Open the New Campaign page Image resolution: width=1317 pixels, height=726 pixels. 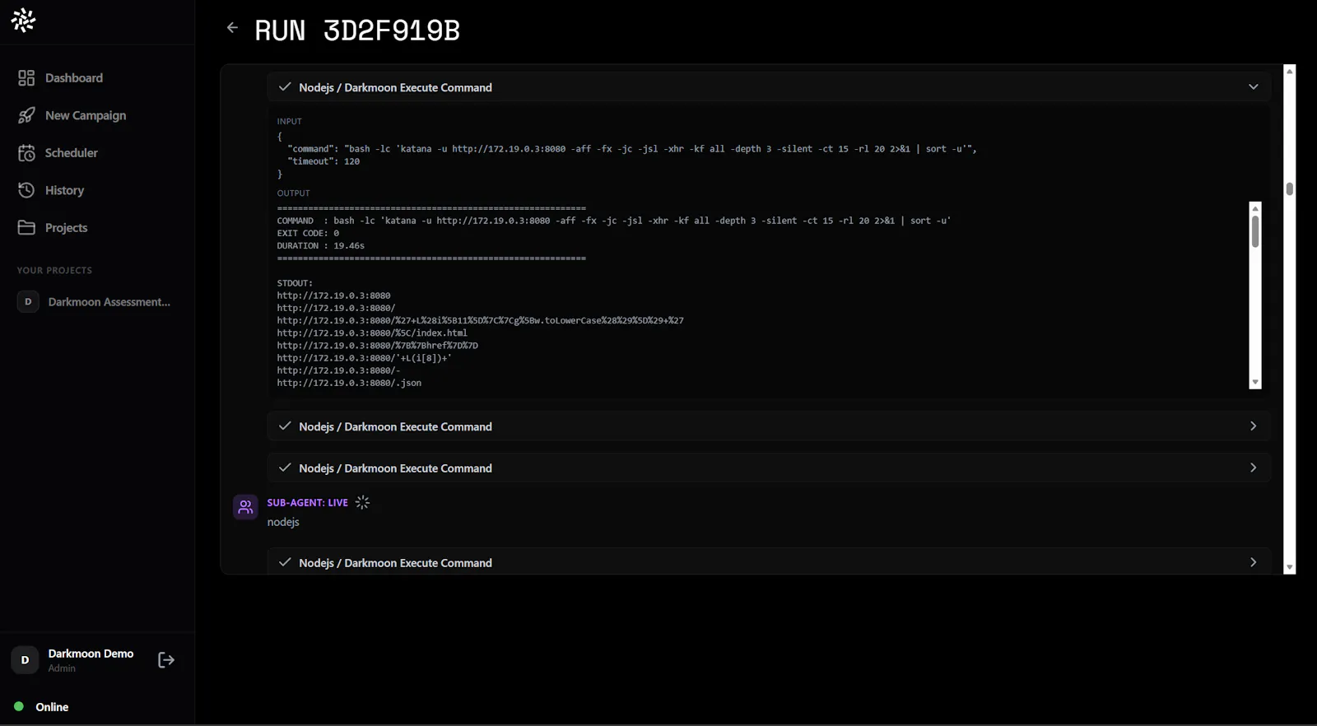[x=86, y=115]
